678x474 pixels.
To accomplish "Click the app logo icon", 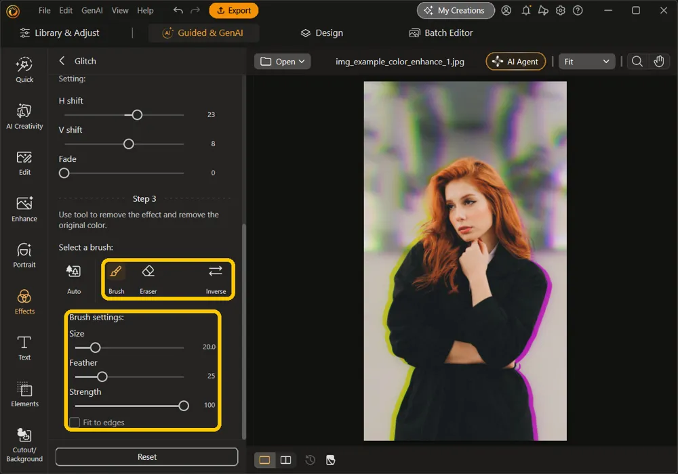I will [x=13, y=12].
